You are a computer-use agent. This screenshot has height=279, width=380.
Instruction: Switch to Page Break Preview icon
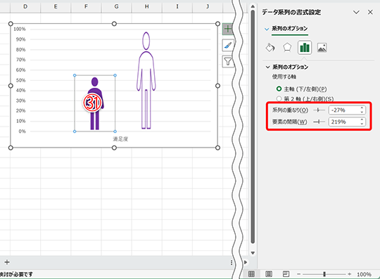pyautogui.click(x=286, y=274)
